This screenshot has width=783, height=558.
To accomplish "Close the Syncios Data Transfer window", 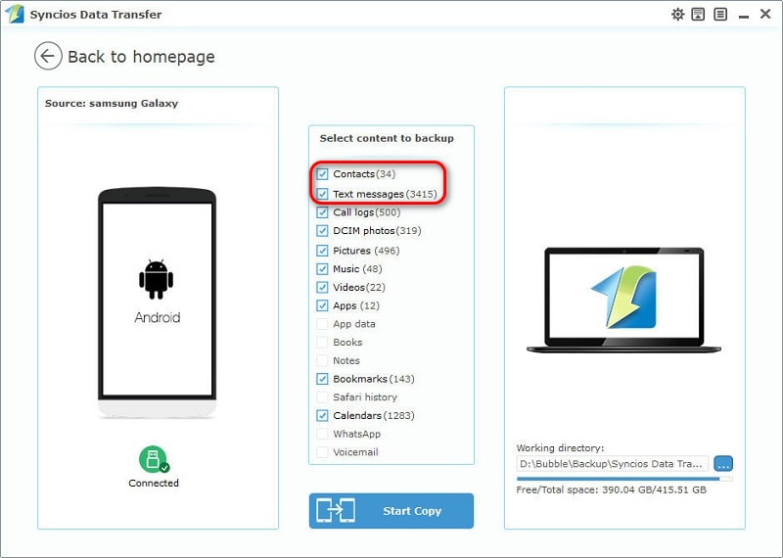I will click(x=765, y=14).
